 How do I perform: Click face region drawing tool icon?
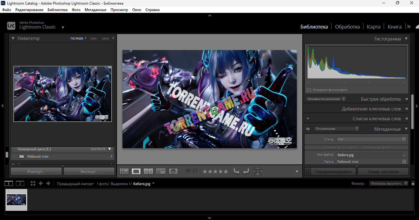tap(258, 172)
